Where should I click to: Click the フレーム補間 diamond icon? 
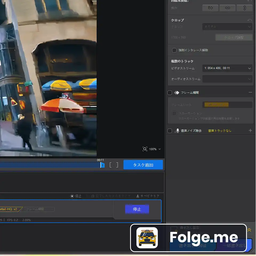pos(177,93)
